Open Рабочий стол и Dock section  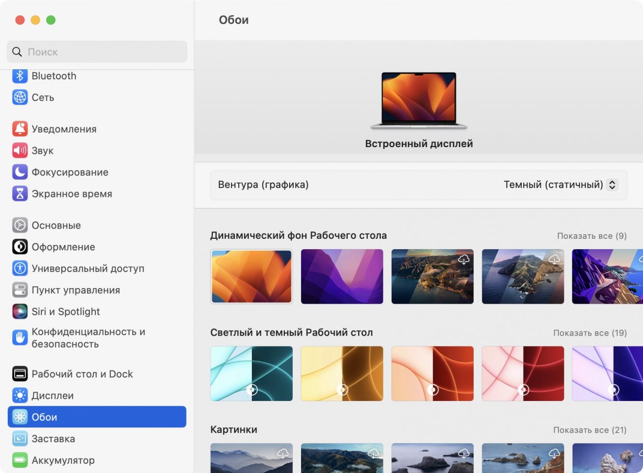(97, 374)
